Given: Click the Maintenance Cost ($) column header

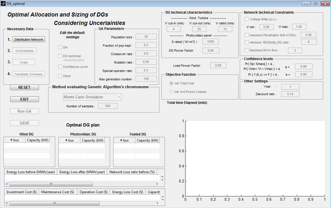Looking at the screenshot, I should click(x=57, y=192).
